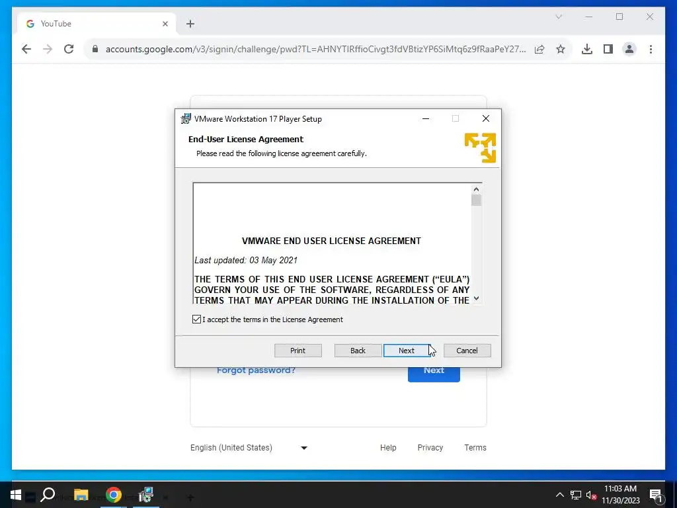Open a new Chrome tab
Viewport: 677px width, 508px height.
(190, 24)
